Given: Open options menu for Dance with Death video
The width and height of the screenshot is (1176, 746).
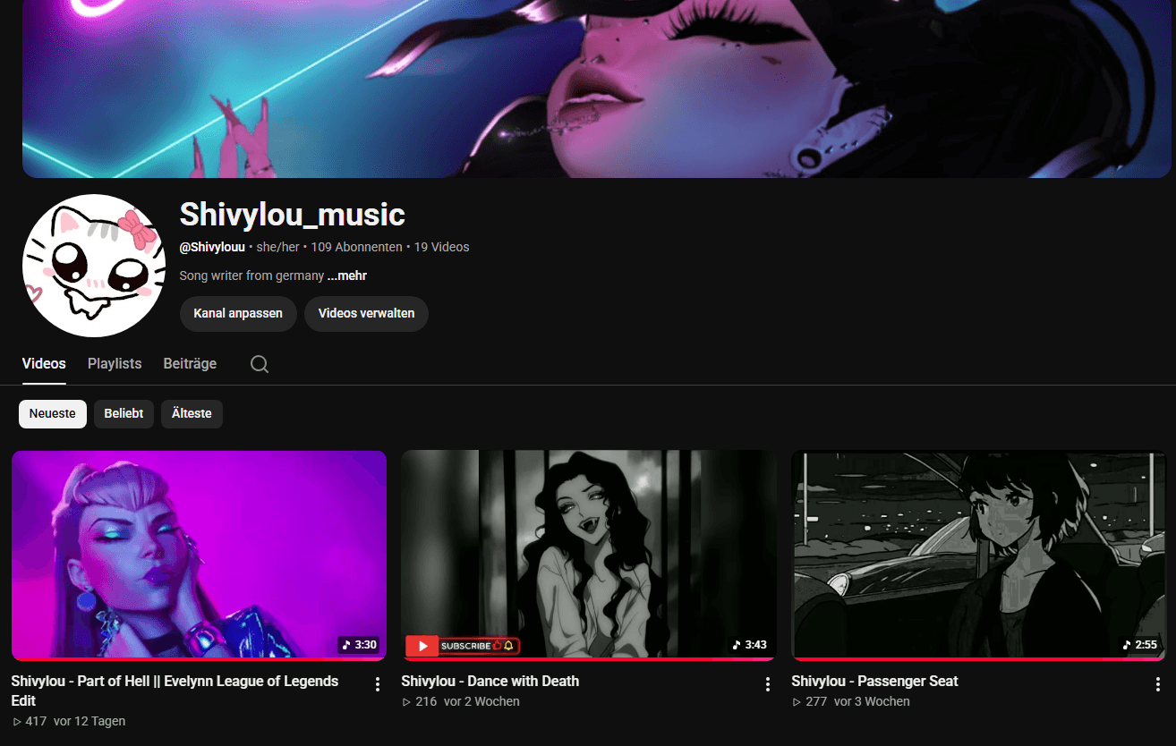Looking at the screenshot, I should pos(768,684).
